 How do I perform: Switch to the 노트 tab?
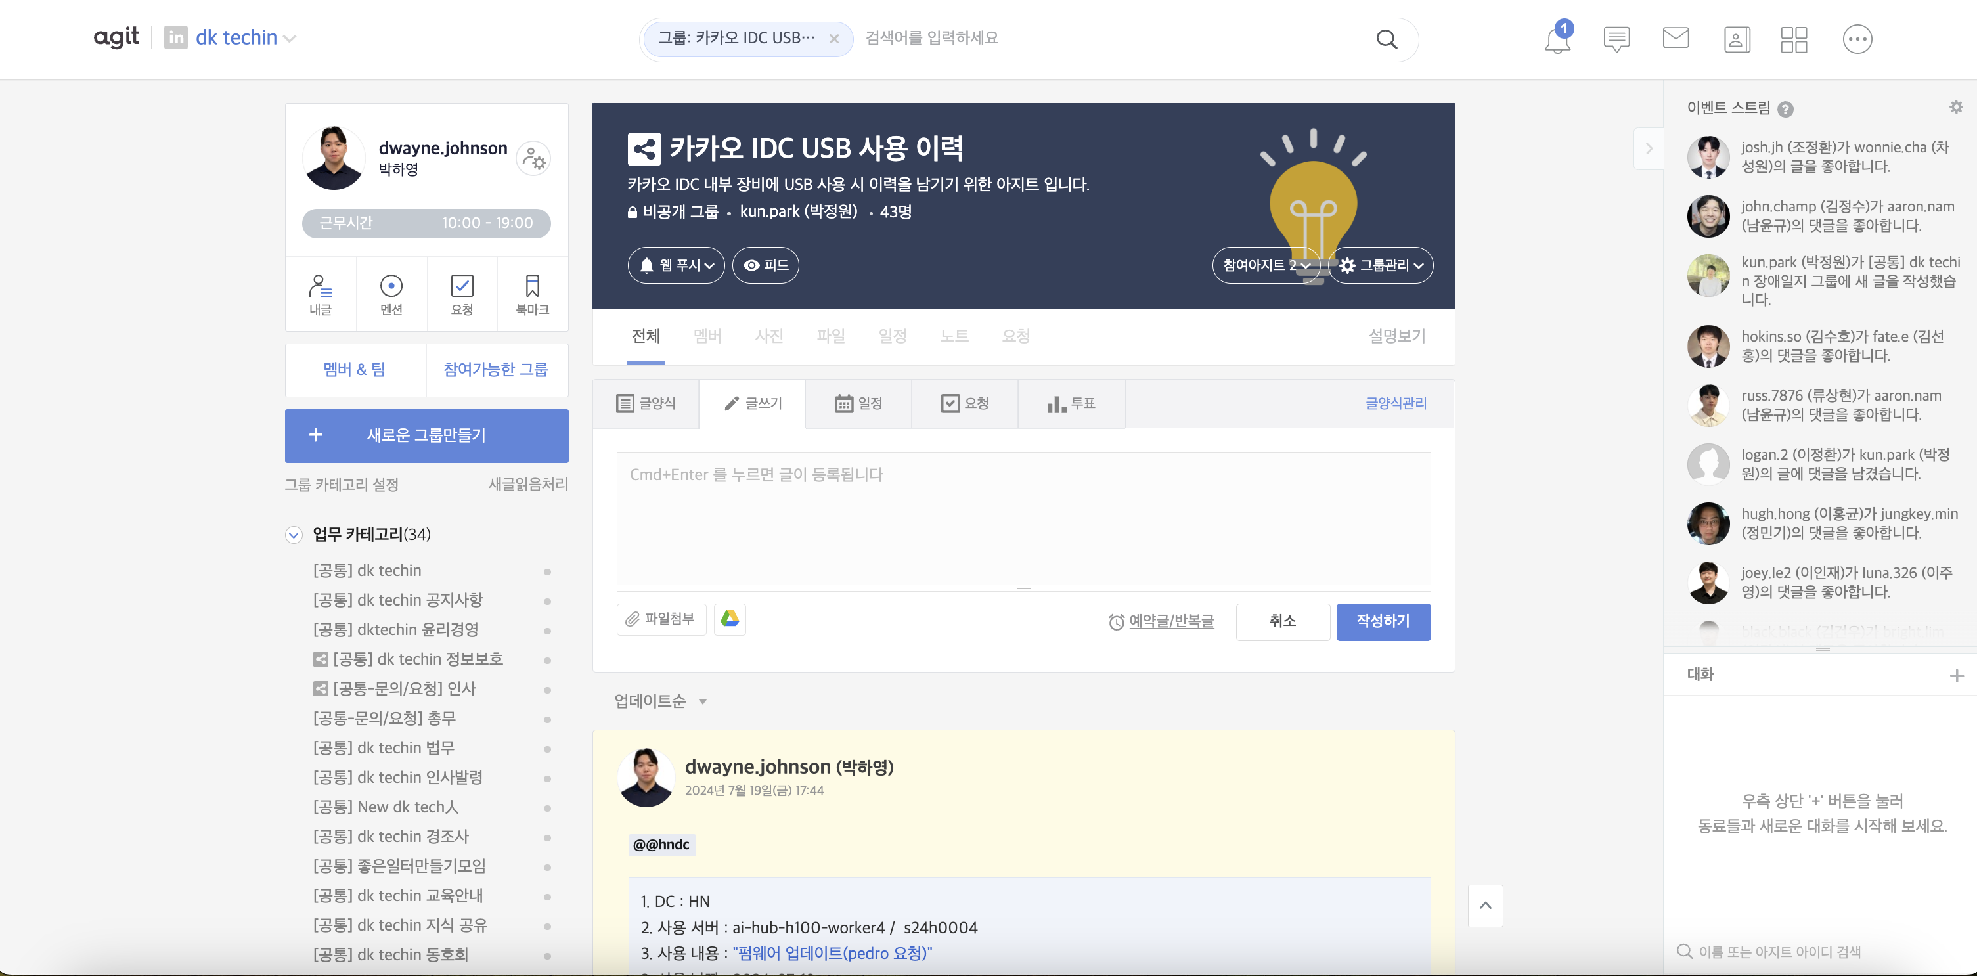click(954, 336)
